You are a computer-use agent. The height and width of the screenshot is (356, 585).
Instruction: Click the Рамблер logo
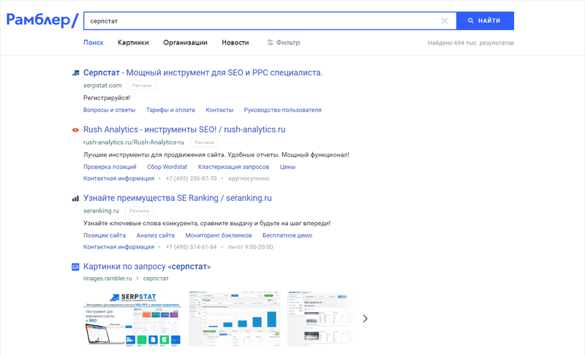(42, 20)
